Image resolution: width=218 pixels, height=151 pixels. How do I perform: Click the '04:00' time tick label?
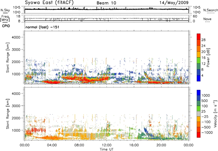[x=52, y=145]
